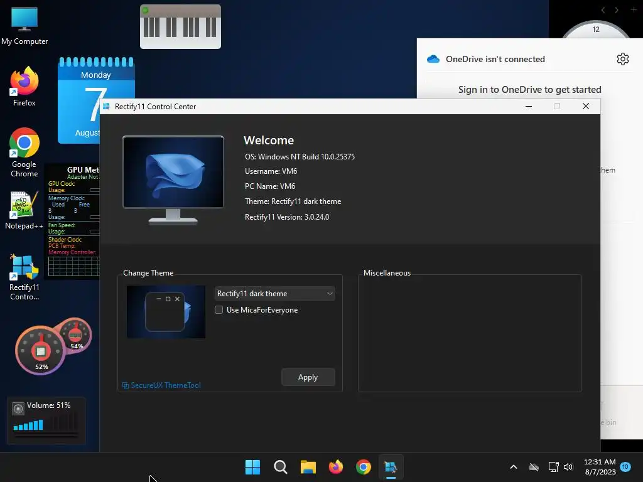The height and width of the screenshot is (482, 643).
Task: Click PC Name: VM6 text
Action: pyautogui.click(x=270, y=186)
